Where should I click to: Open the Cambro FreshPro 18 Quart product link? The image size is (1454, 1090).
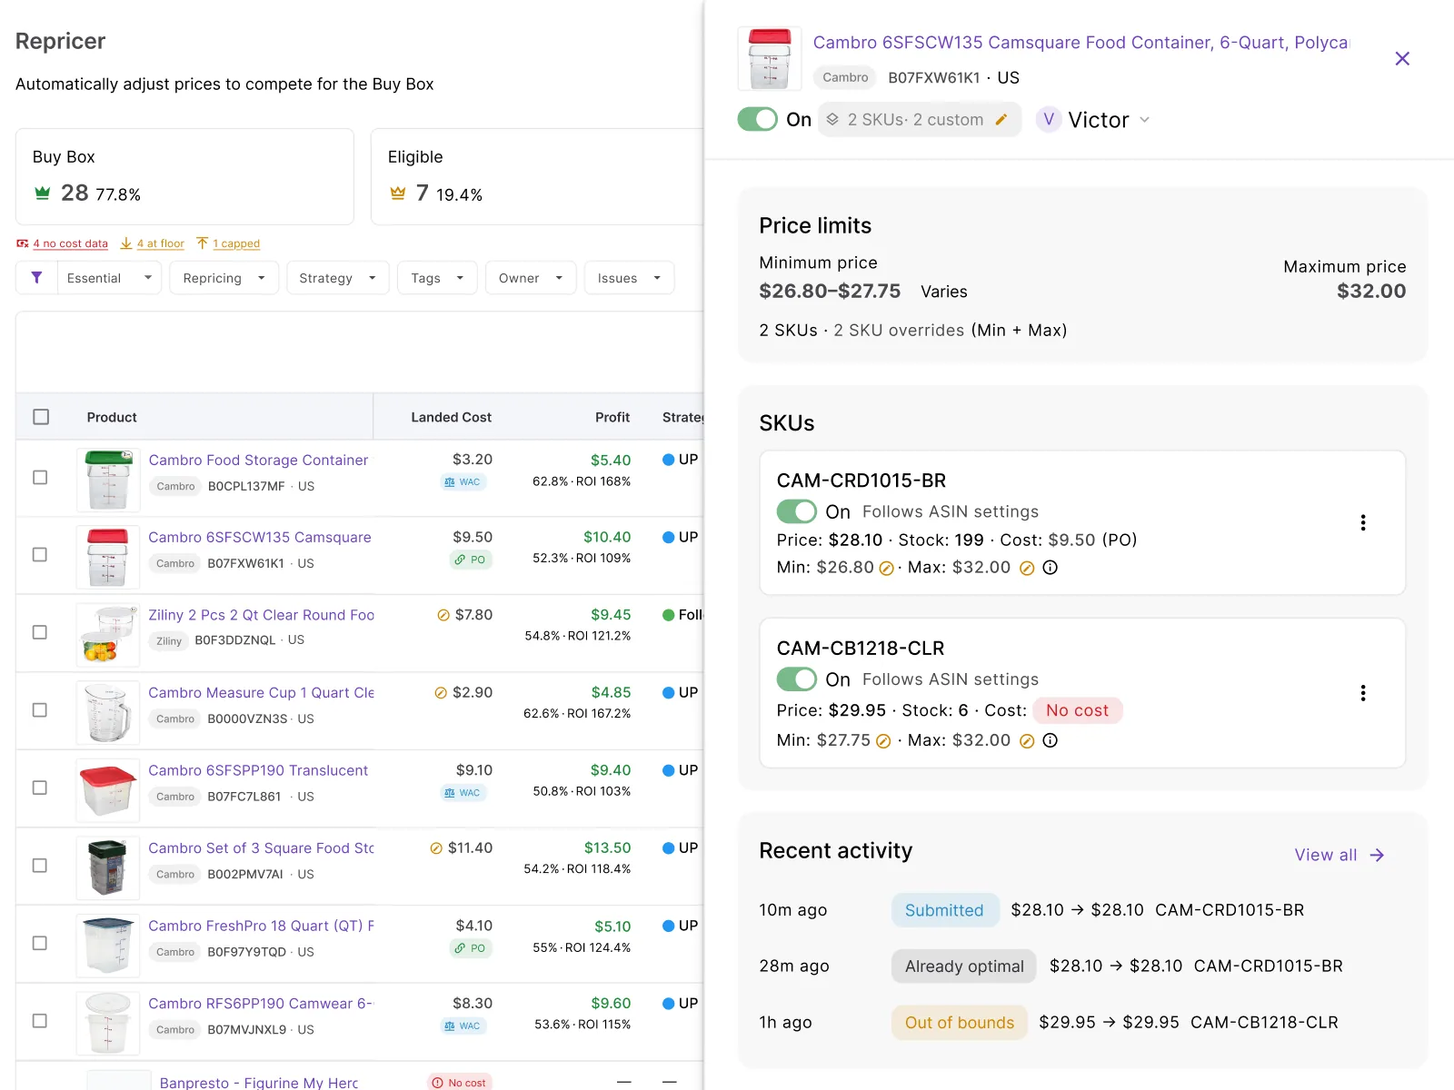coord(261,926)
